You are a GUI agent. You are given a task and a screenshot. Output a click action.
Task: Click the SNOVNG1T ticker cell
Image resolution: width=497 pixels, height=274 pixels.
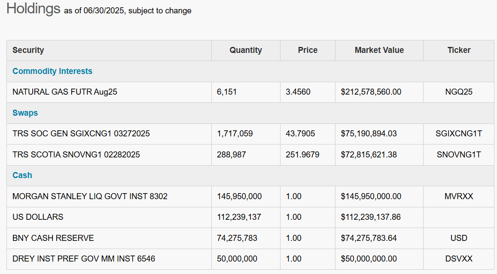tap(459, 154)
